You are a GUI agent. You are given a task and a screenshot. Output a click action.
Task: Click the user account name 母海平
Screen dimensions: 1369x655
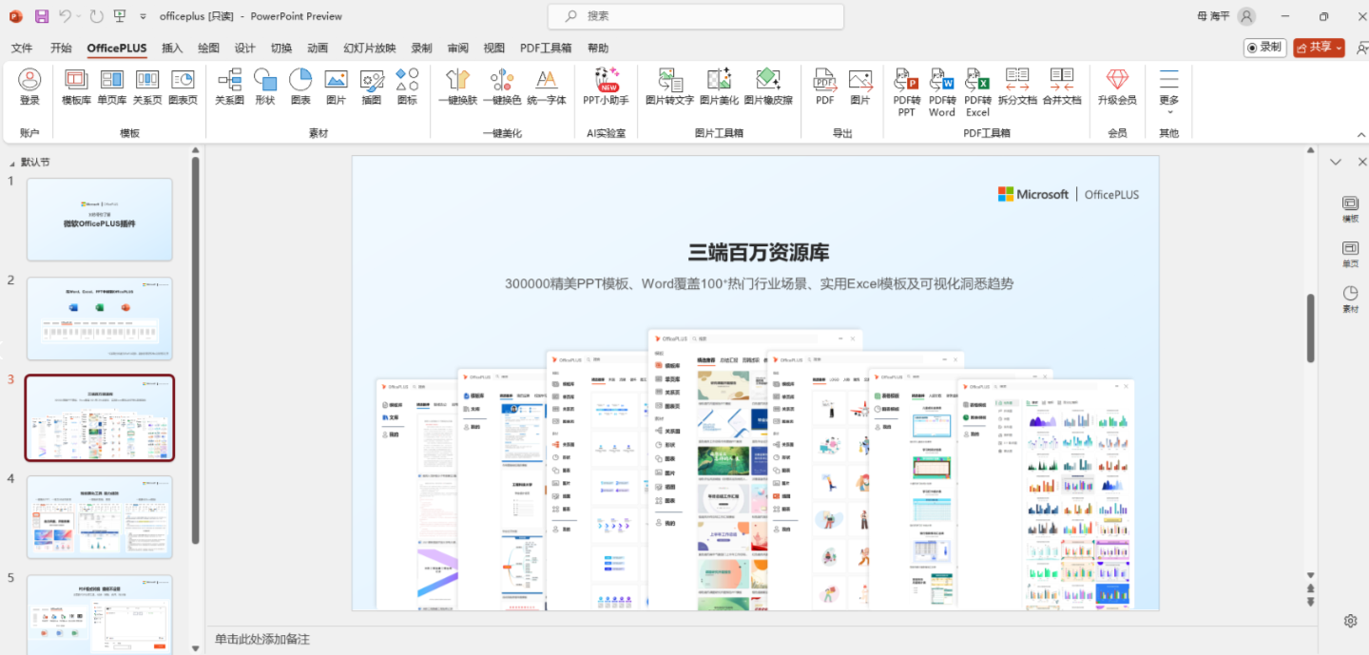(1214, 16)
